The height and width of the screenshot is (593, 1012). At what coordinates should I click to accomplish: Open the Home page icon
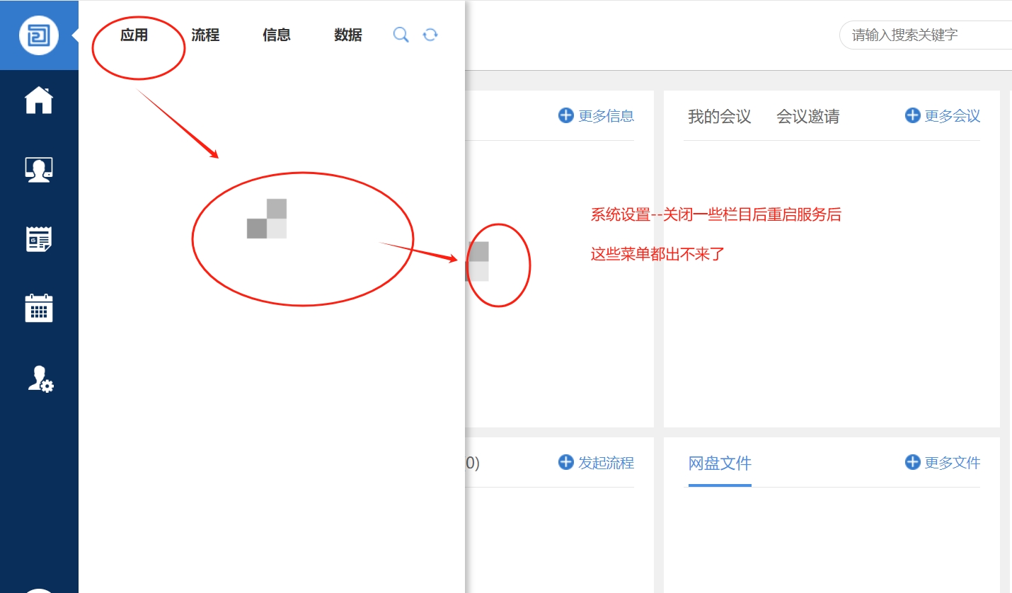pos(39,100)
